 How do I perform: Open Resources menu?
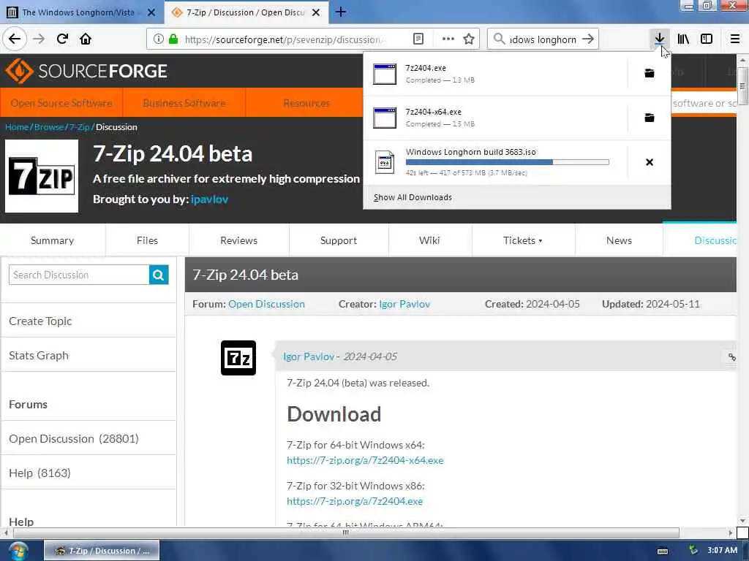[x=306, y=103]
